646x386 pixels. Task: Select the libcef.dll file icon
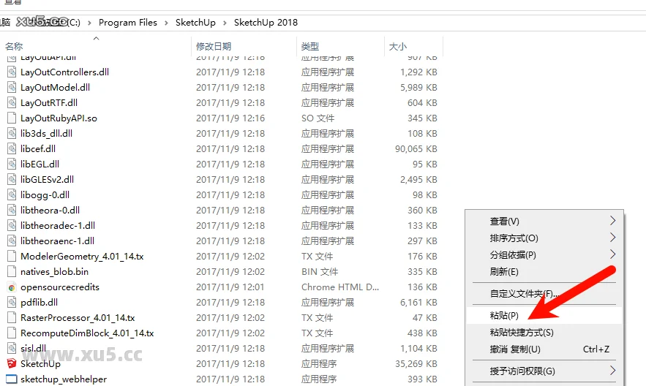[12, 148]
